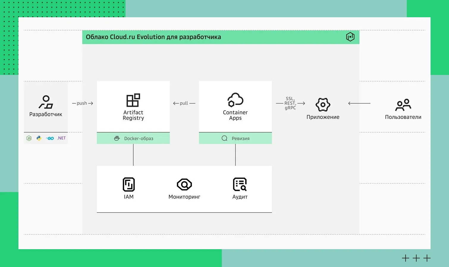Click the 'Artifact Registry' label

pos(133,115)
